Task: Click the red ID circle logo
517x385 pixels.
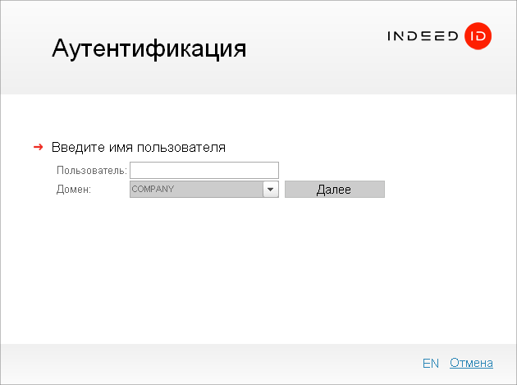Action: point(478,36)
